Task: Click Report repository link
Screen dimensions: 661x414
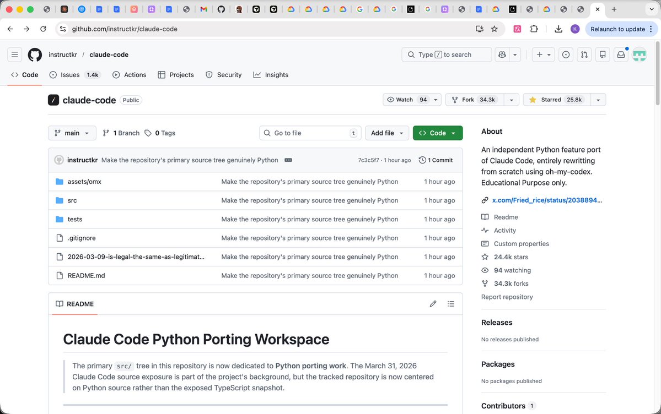Action: pyautogui.click(x=507, y=297)
